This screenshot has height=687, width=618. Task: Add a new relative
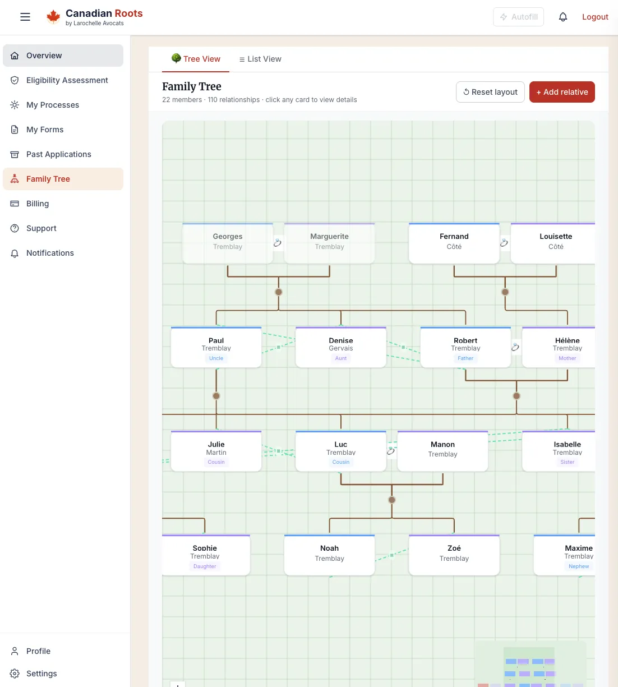pyautogui.click(x=562, y=92)
